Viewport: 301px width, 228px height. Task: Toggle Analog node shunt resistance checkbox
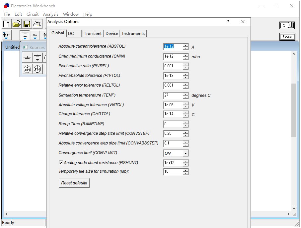pos(61,163)
